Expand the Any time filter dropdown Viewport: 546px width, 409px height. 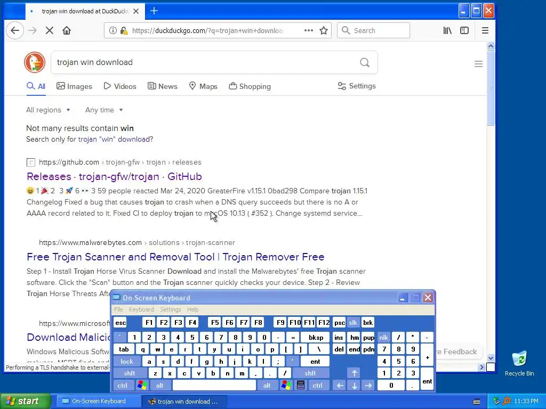coord(104,110)
